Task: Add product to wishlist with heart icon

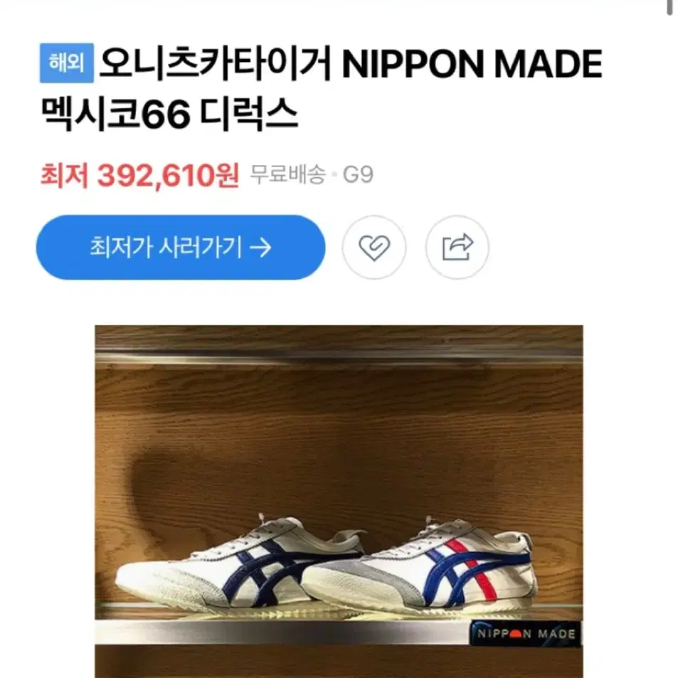Action: [x=374, y=248]
